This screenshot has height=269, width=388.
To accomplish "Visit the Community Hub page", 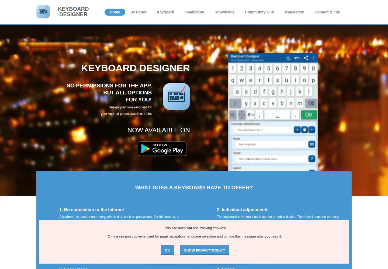I will point(259,12).
